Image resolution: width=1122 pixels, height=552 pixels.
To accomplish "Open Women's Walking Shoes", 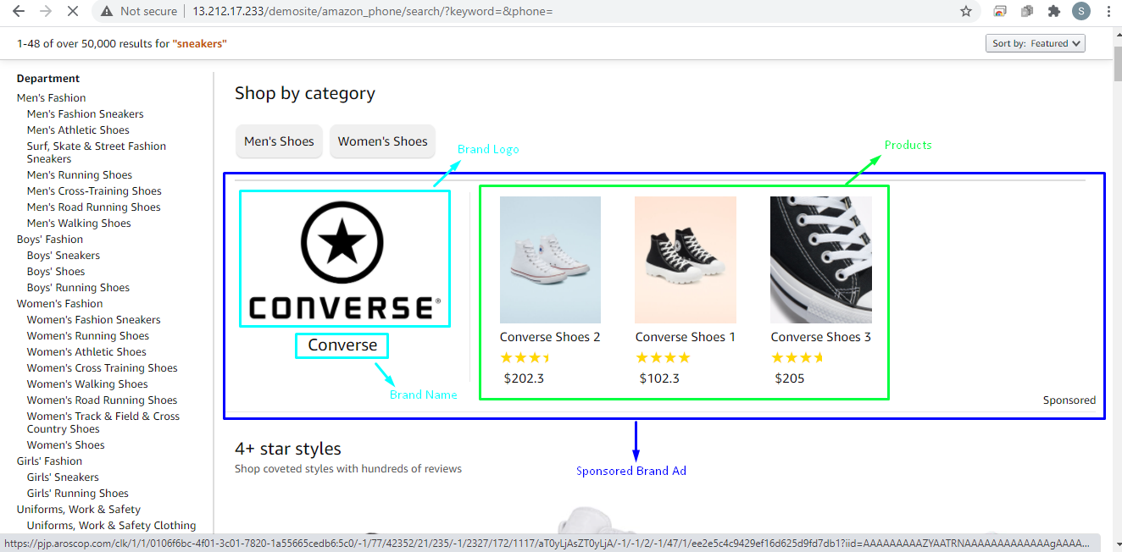I will coord(87,384).
